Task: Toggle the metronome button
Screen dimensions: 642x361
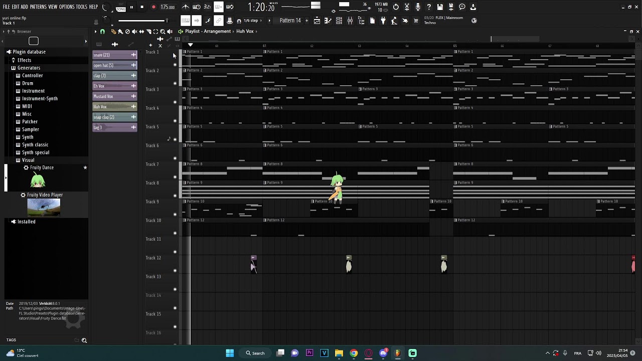Action: coord(186,7)
